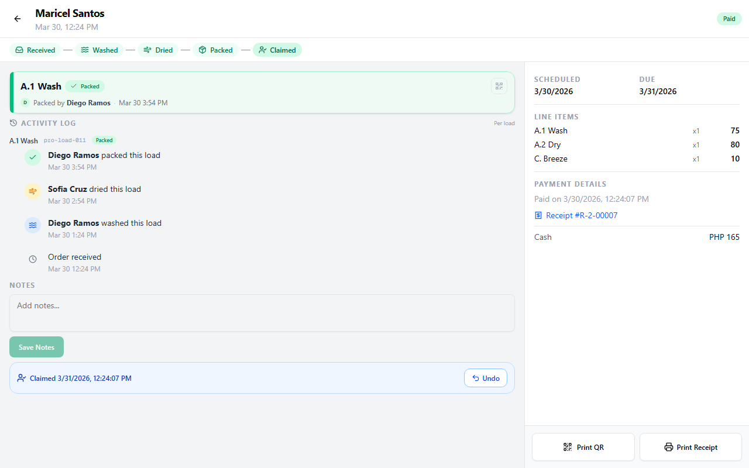This screenshot has width=749, height=468.
Task: Undo the claimed status
Action: click(485, 378)
